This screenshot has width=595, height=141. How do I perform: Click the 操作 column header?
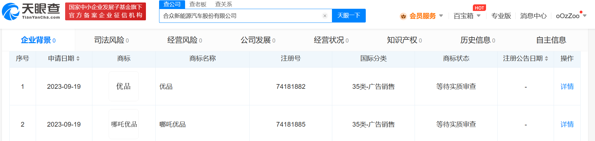click(567, 58)
